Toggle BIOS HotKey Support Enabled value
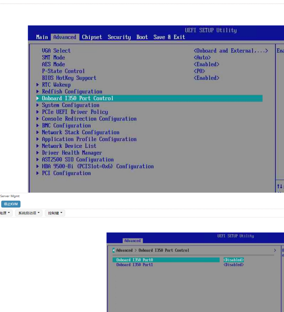 click(x=206, y=78)
